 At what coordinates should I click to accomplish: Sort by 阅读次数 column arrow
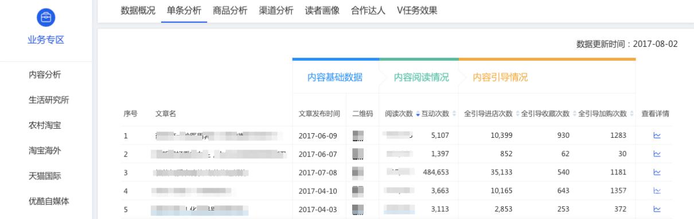click(x=418, y=114)
